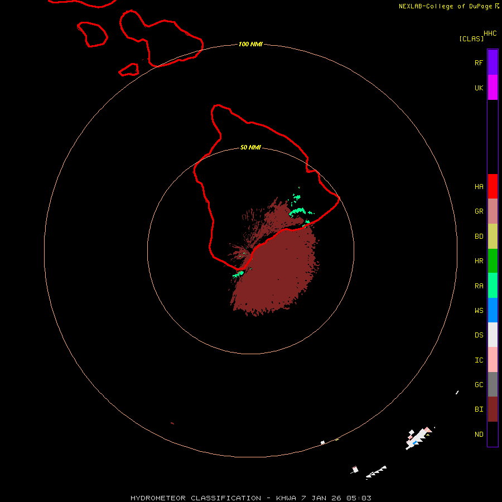Click the WS blue legend swatch
Screen dimensions: 502x502
pos(493,310)
